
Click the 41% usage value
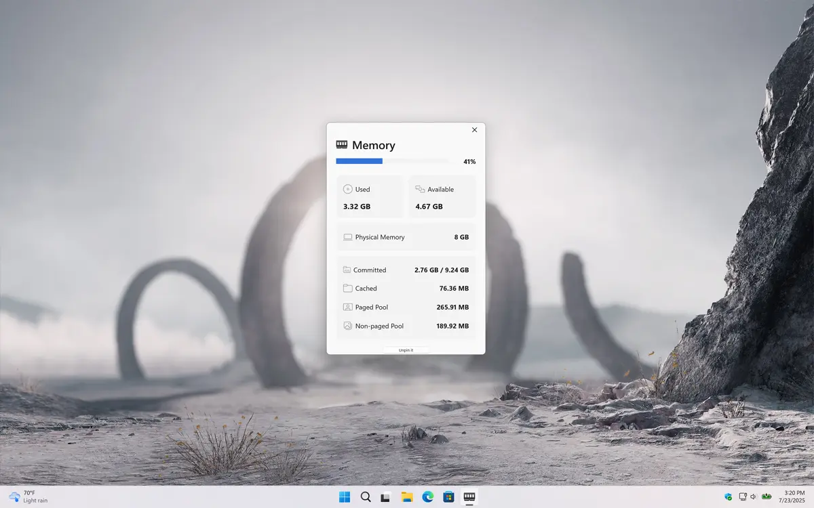pyautogui.click(x=469, y=162)
